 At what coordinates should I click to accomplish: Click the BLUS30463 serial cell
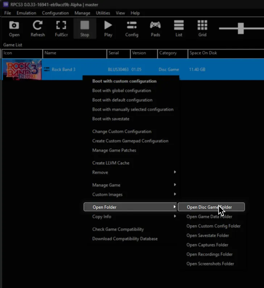[x=118, y=70]
